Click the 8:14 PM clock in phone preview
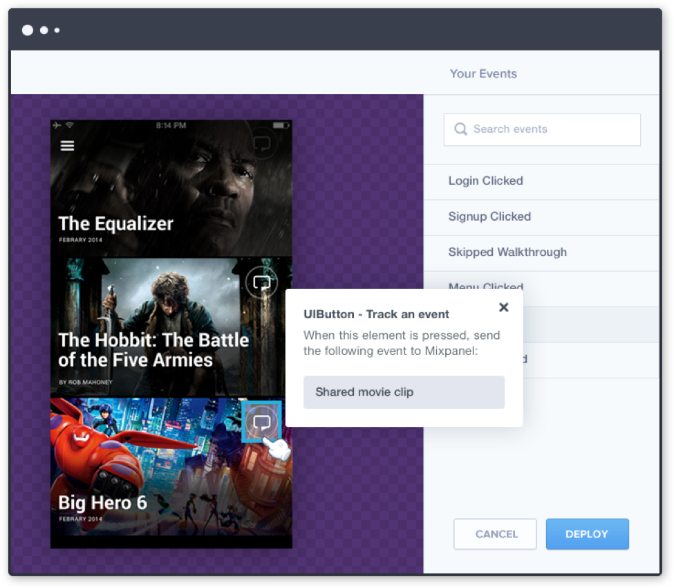This screenshot has width=674, height=588. click(x=171, y=126)
